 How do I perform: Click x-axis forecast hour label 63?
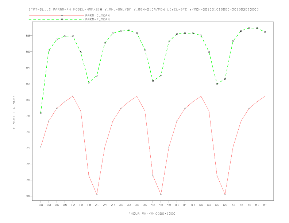coord(209,205)
